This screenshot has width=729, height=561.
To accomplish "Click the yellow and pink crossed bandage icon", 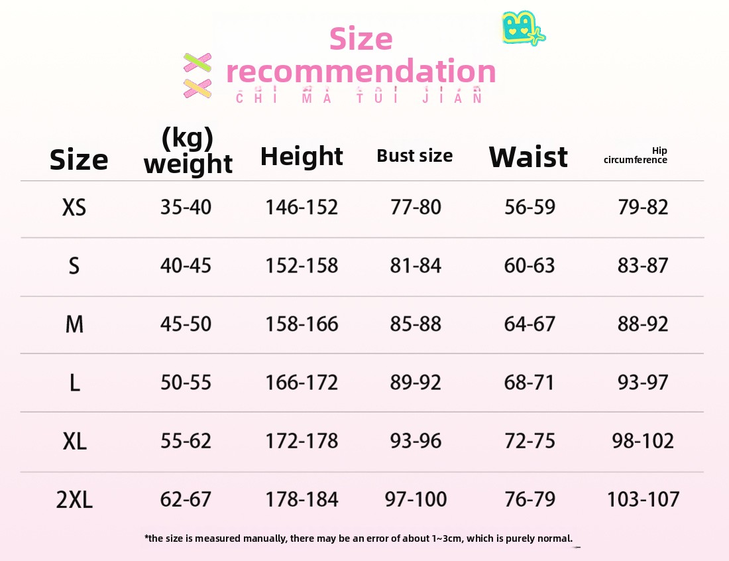I will (197, 88).
